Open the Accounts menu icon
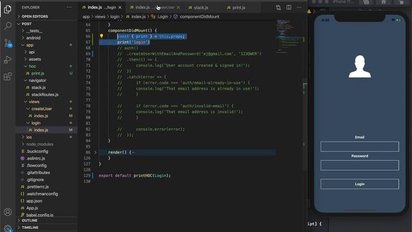This screenshot has height=232, width=412. [x=8, y=212]
